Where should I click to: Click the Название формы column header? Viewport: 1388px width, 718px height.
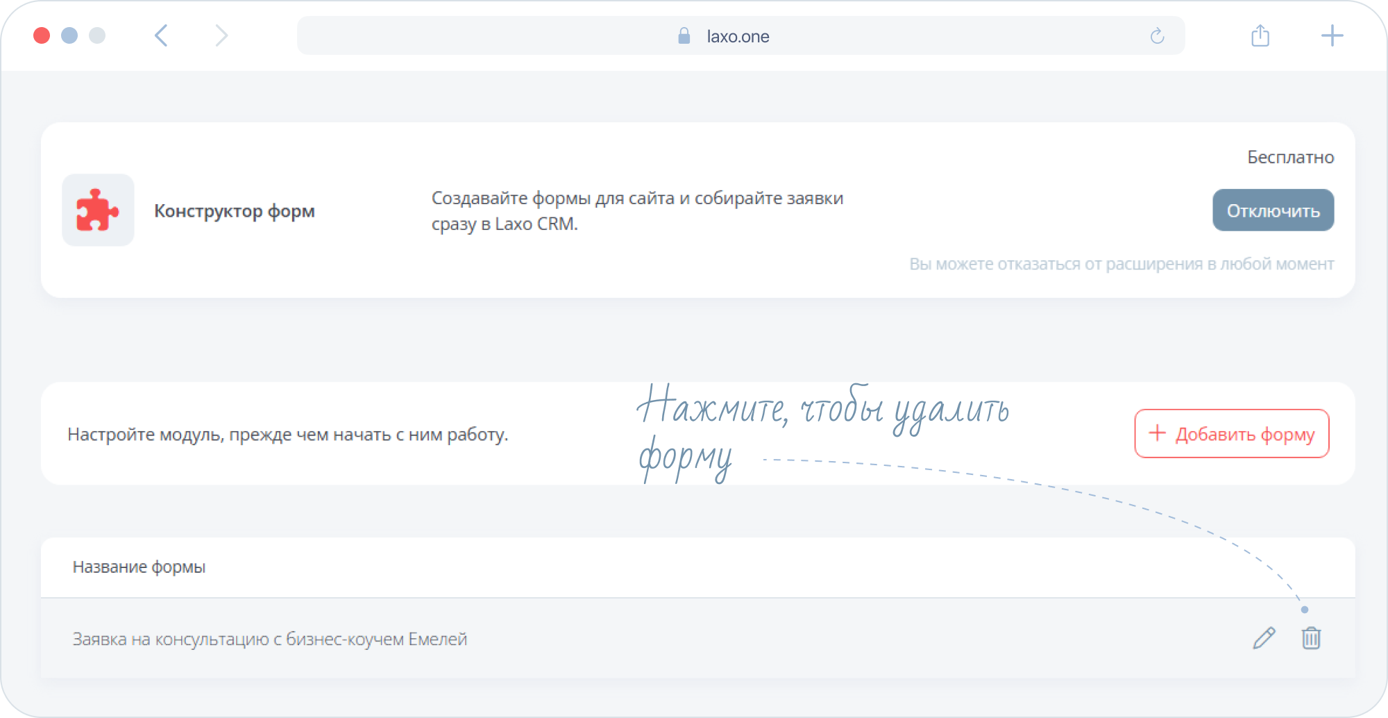[139, 567]
